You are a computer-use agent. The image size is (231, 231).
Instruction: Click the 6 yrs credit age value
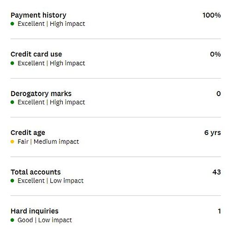(213, 133)
